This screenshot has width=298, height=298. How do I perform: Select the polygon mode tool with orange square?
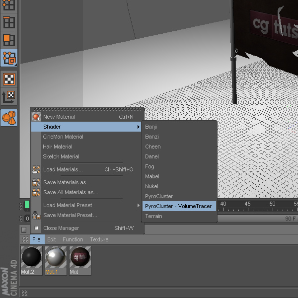[9, 40]
